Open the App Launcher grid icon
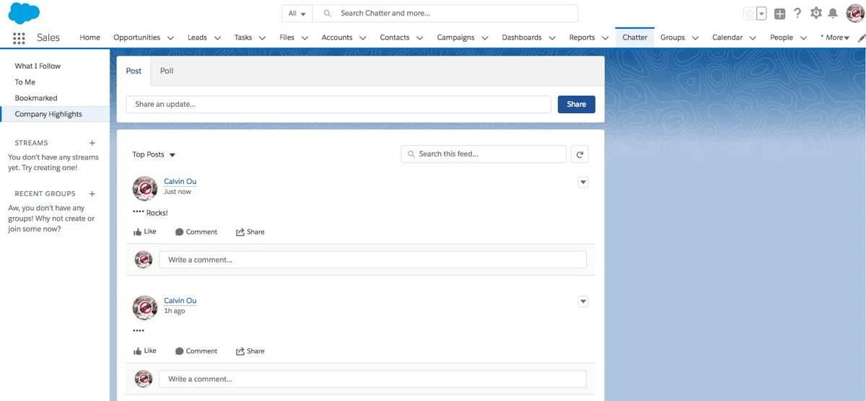866x401 pixels. tap(19, 38)
